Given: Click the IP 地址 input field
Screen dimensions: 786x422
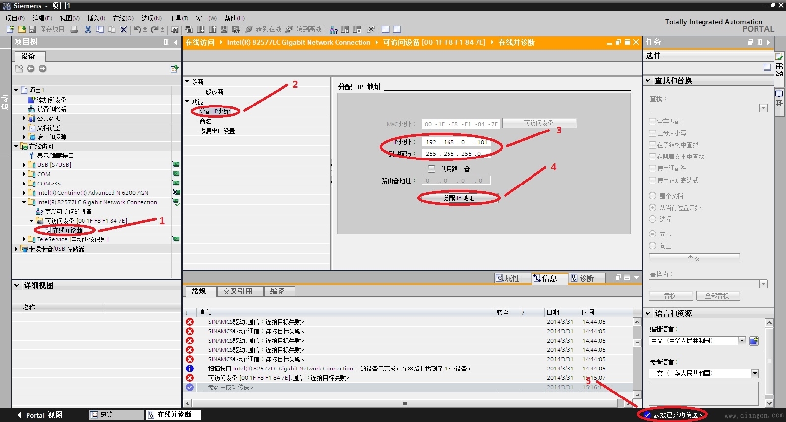Looking at the screenshot, I should coord(455,142).
